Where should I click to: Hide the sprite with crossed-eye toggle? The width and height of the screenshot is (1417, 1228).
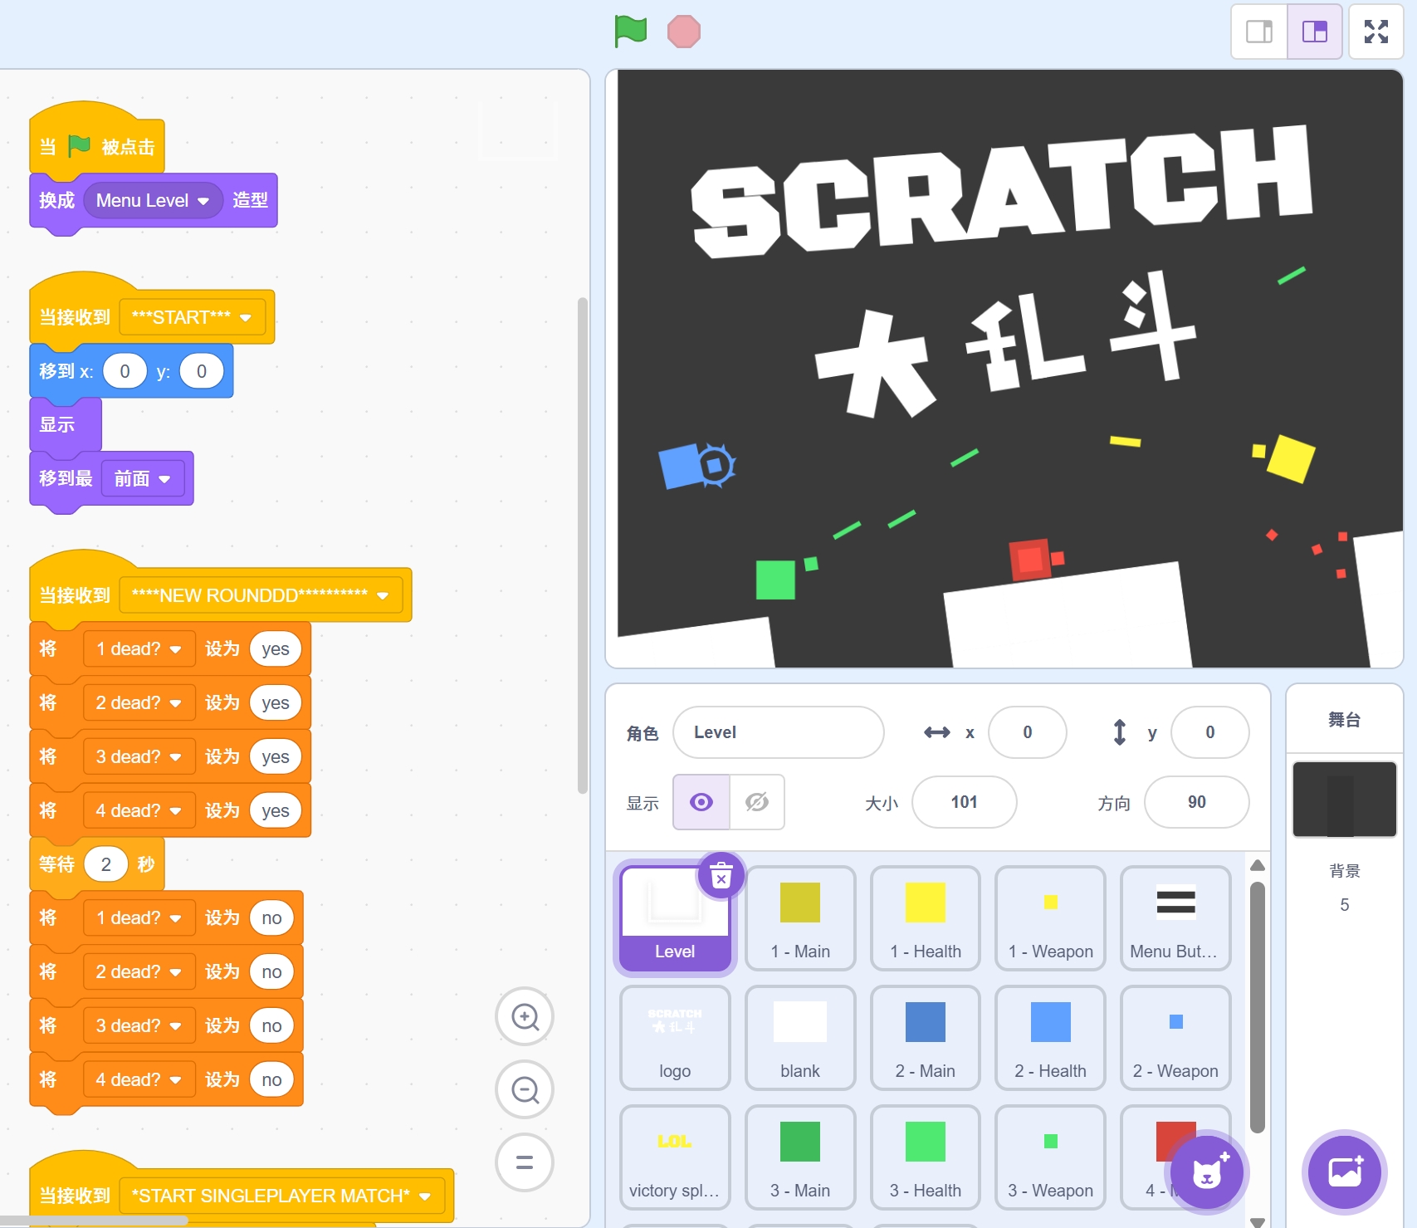click(x=757, y=802)
